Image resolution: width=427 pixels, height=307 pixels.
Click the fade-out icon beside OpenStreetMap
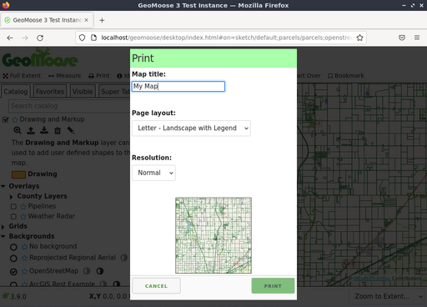click(x=87, y=271)
